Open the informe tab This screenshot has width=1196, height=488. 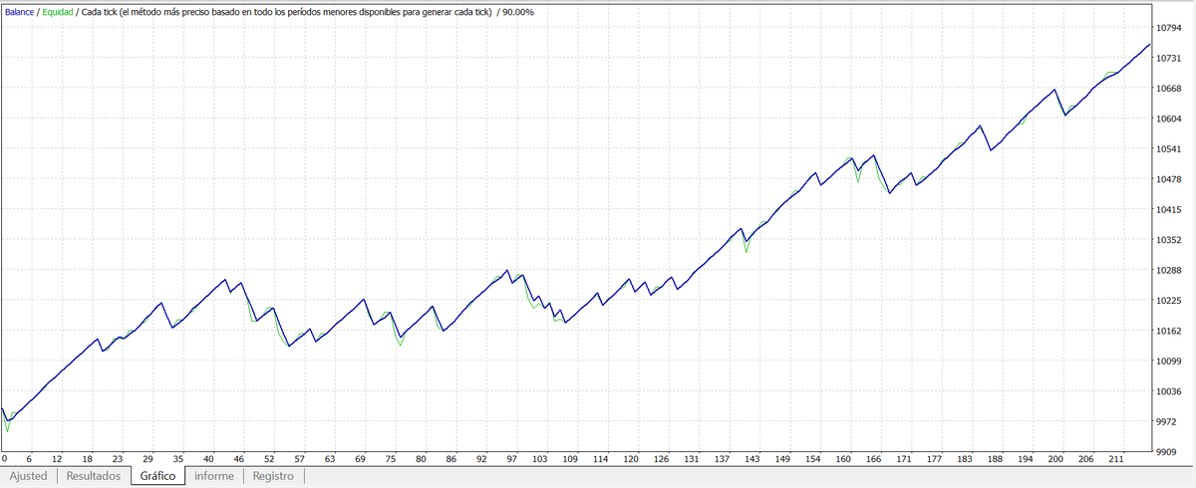coord(214,476)
